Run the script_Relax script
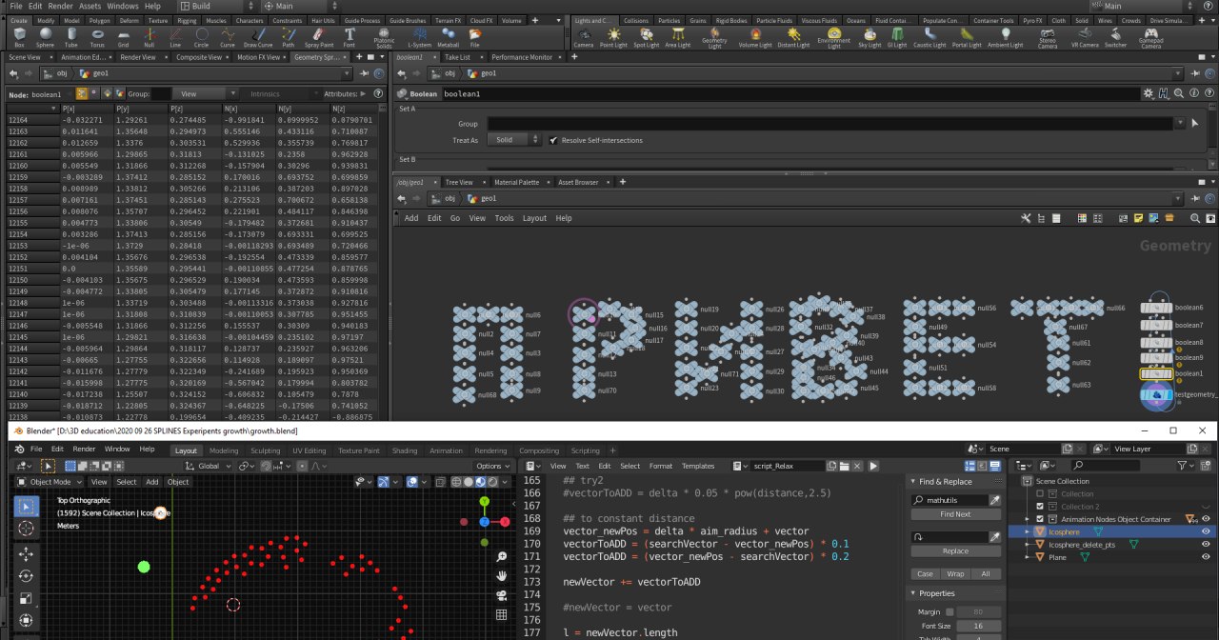Screen dimensions: 1219x640 click(x=873, y=466)
